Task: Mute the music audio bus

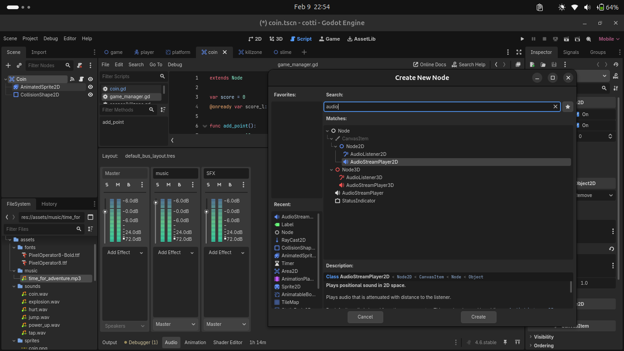Action: pos(169,185)
